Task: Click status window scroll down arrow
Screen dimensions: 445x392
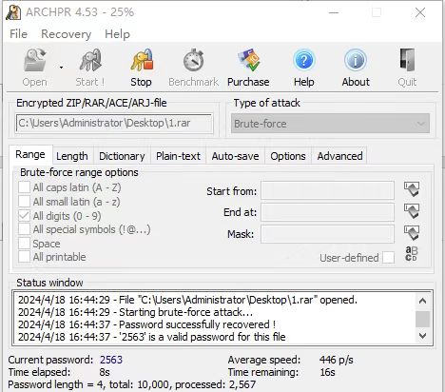Action: point(422,336)
